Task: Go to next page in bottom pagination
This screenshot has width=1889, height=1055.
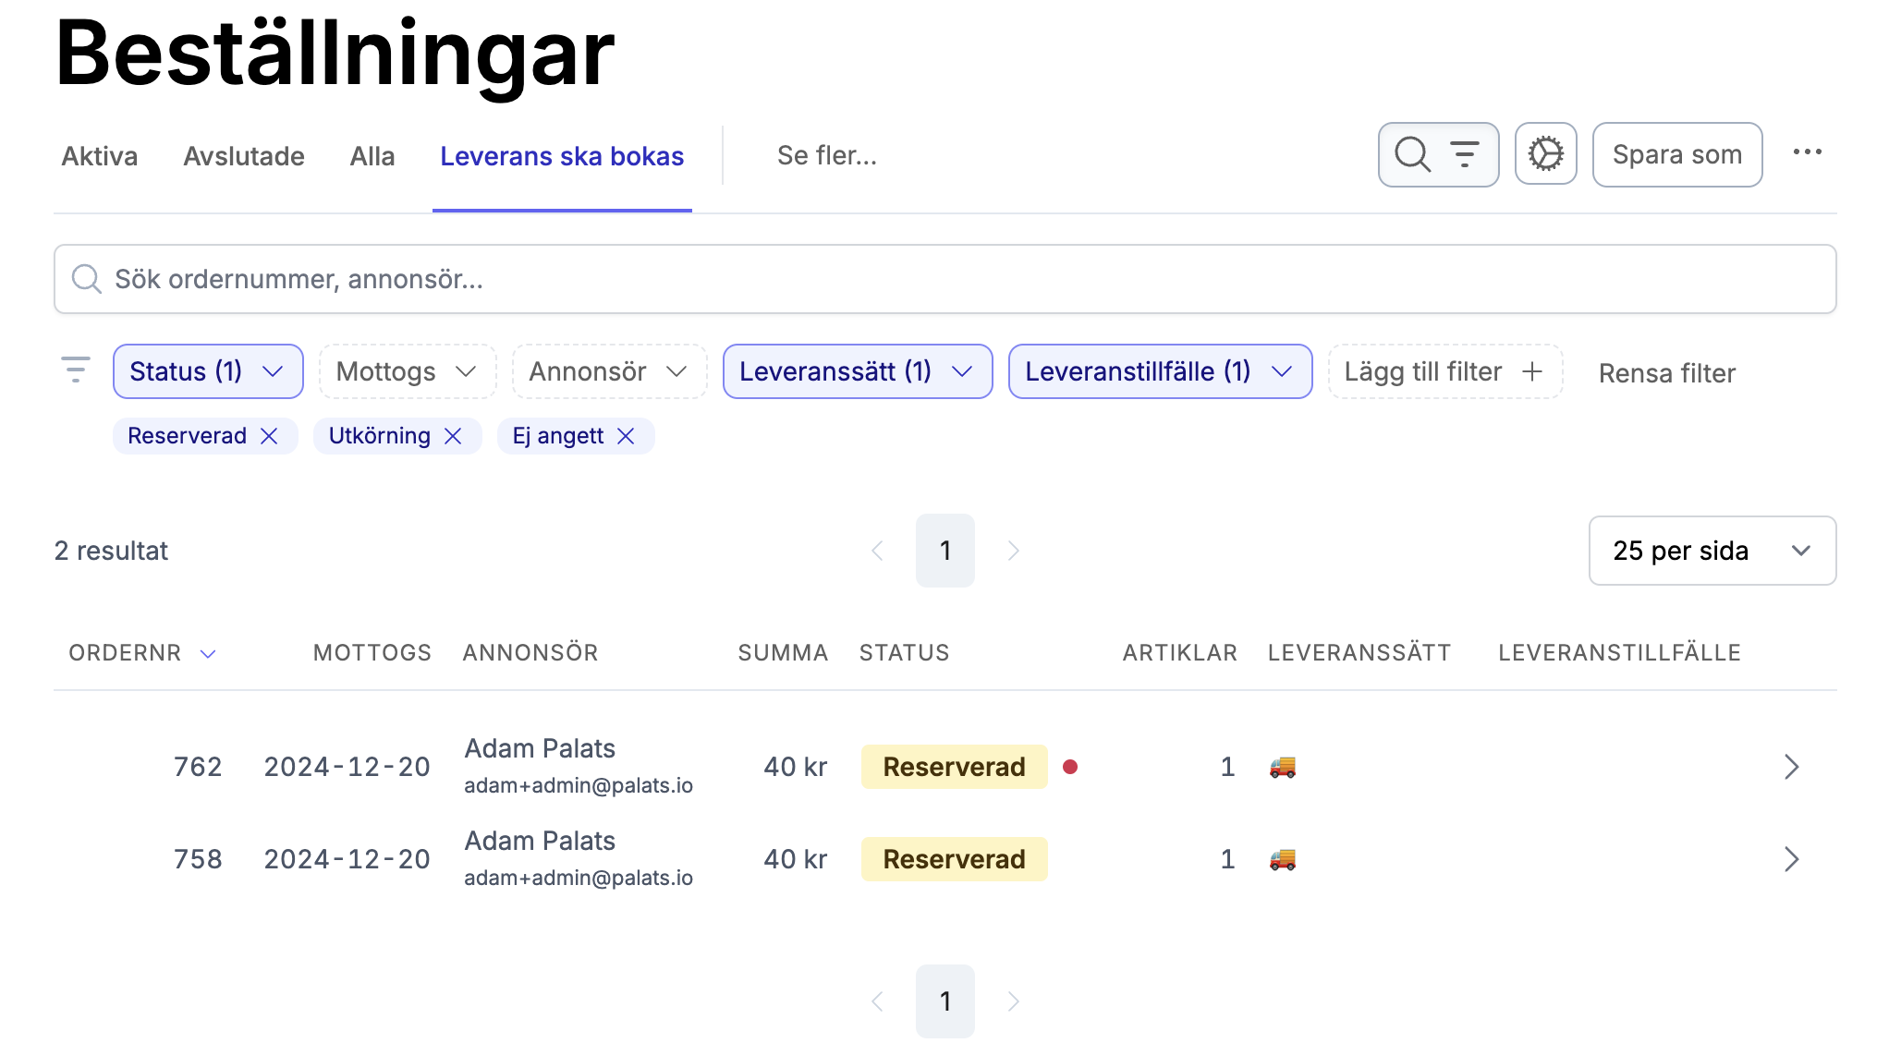Action: [x=1013, y=1001]
